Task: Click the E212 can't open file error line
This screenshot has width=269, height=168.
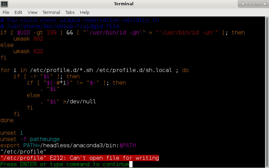Action: tap(80, 158)
